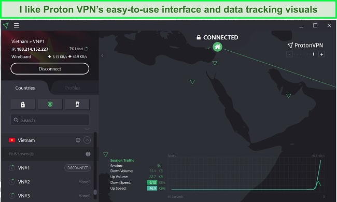The image size is (337, 202).
Task: Click the ProtonVPN logo on map
Action: coord(305,45)
